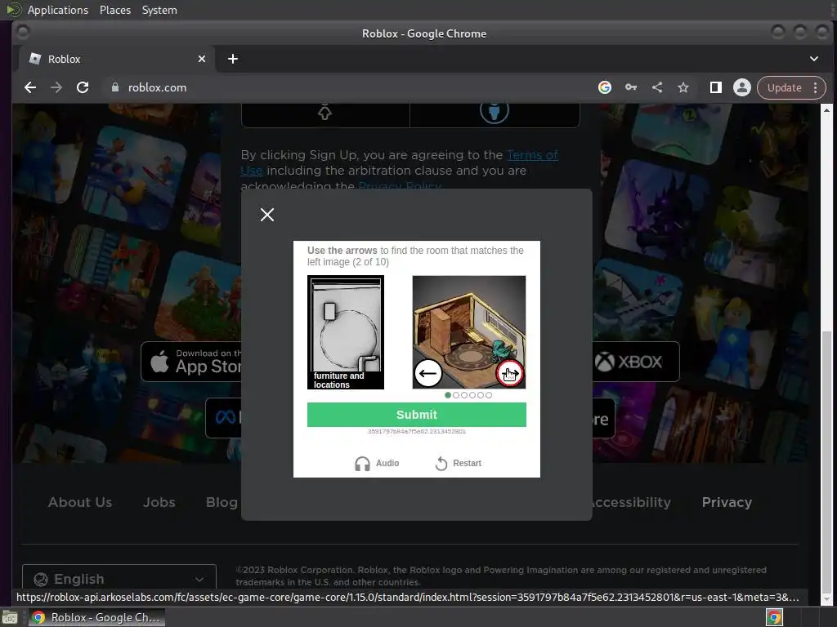The image size is (837, 627).
Task: Click the Roblox - Google Chrome taskbar item
Action: click(x=96, y=617)
